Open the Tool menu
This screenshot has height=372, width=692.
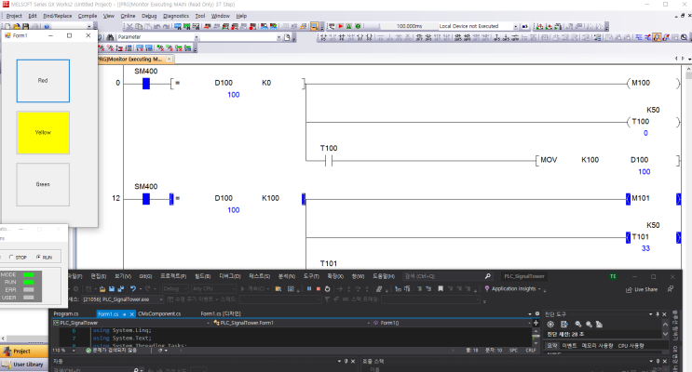pyautogui.click(x=200, y=16)
